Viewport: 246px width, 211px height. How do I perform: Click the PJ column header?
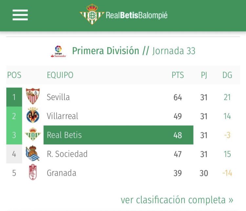coord(204,75)
